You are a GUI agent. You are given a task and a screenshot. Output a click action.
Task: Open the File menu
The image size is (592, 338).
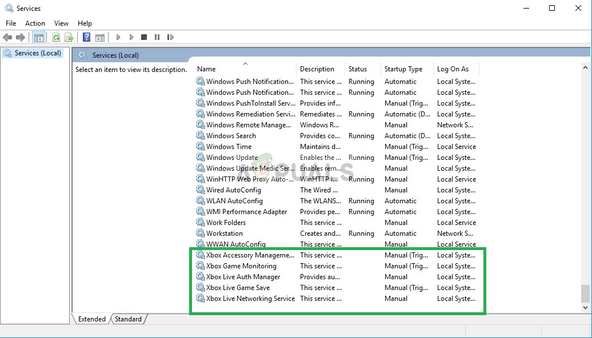pyautogui.click(x=11, y=23)
